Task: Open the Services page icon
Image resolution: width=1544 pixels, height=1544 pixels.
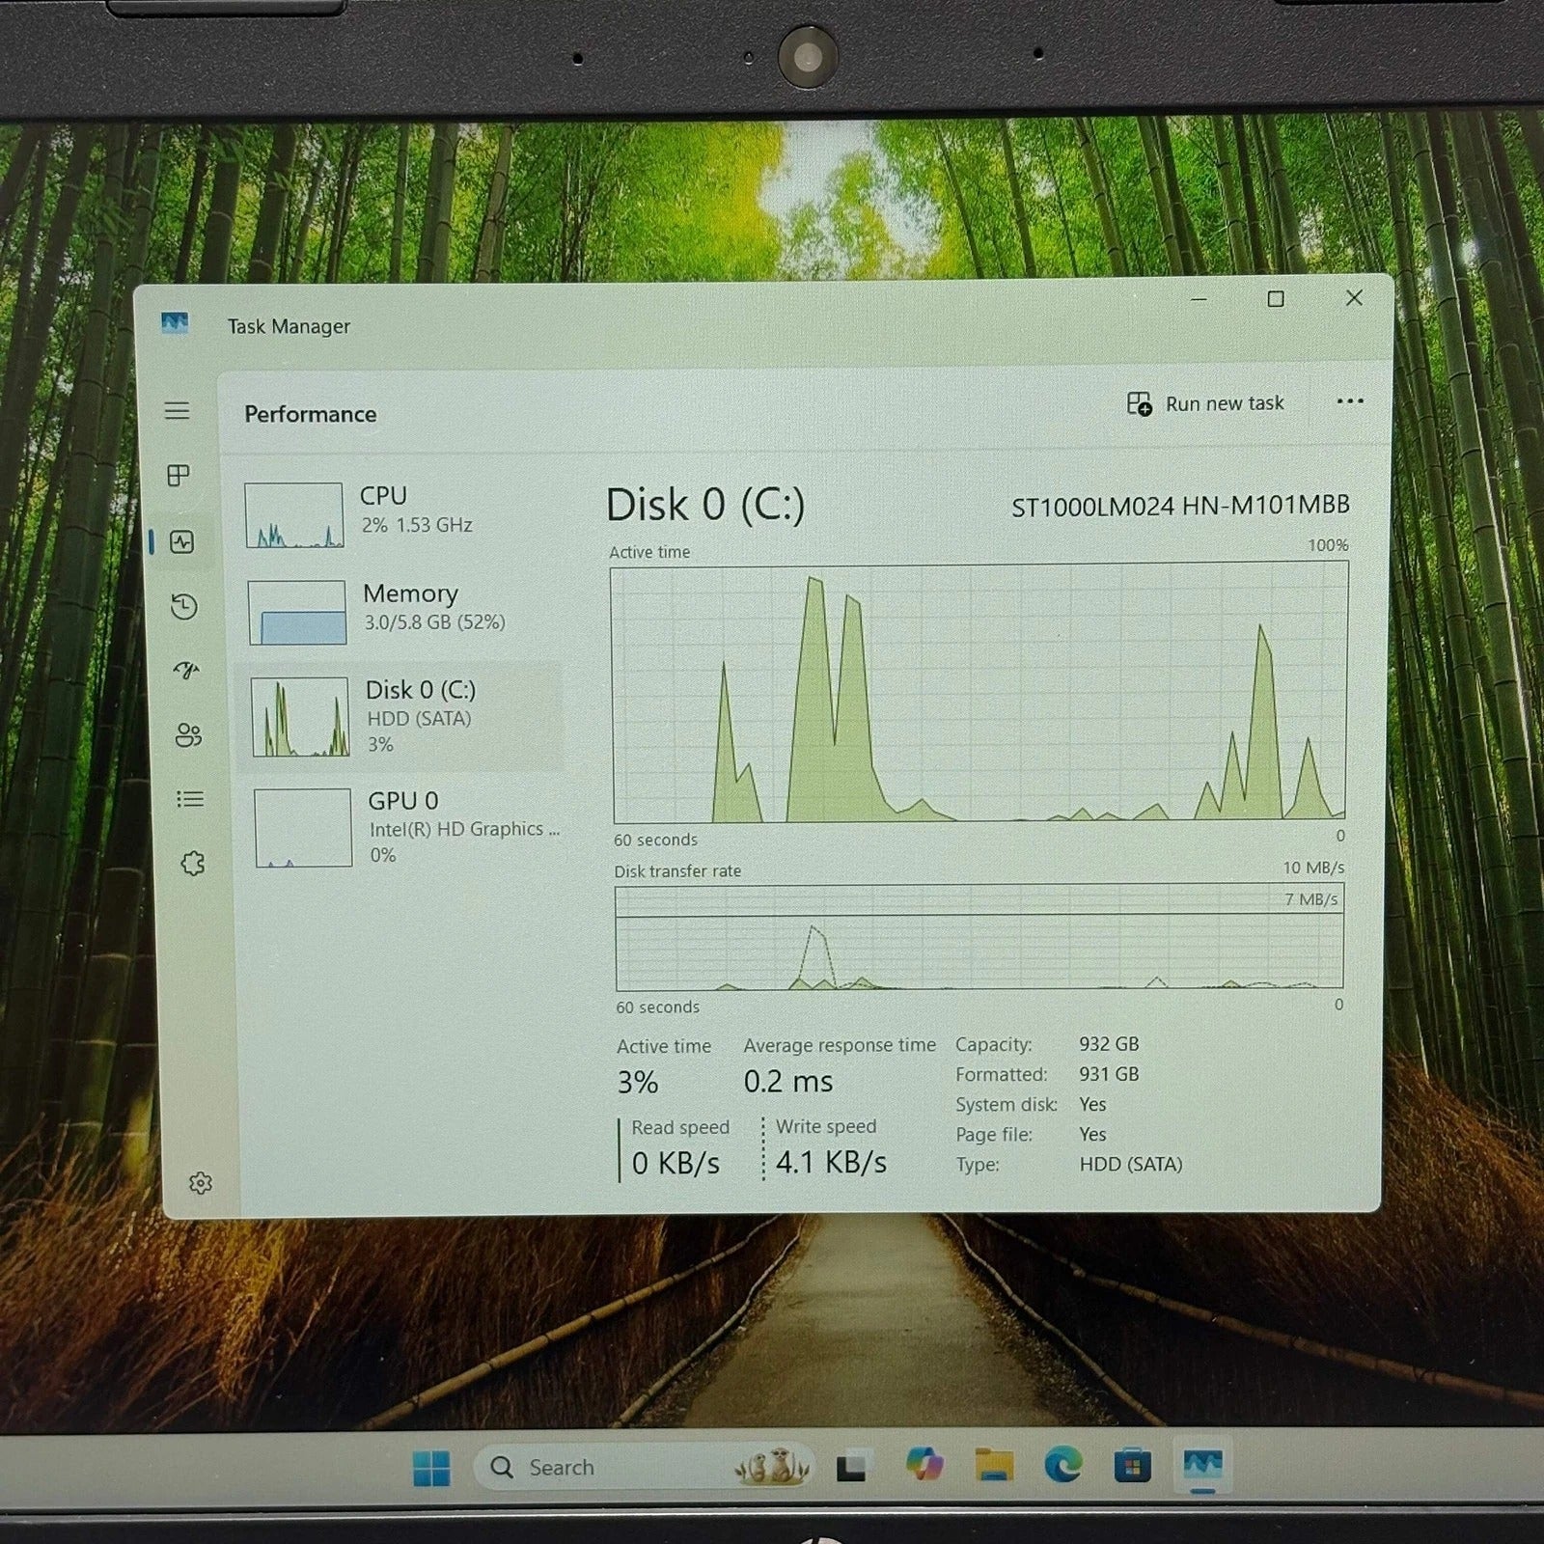Action: click(193, 863)
